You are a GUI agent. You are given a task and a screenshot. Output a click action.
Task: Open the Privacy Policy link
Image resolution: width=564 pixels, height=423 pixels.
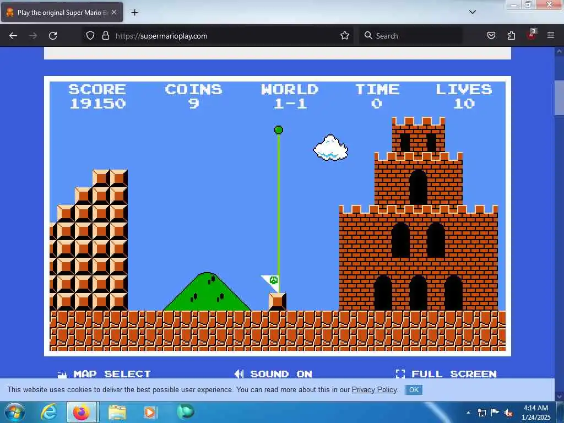[x=374, y=389]
